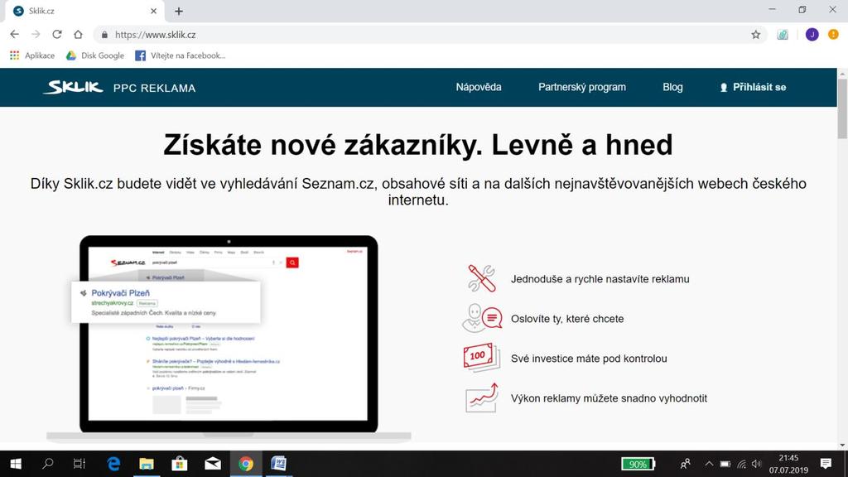Open the Aplikace apps bookmark
Screen dimensions: 848x477
(x=32, y=55)
